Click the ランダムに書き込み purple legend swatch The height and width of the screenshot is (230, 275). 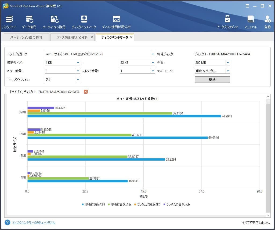(x=164, y=205)
